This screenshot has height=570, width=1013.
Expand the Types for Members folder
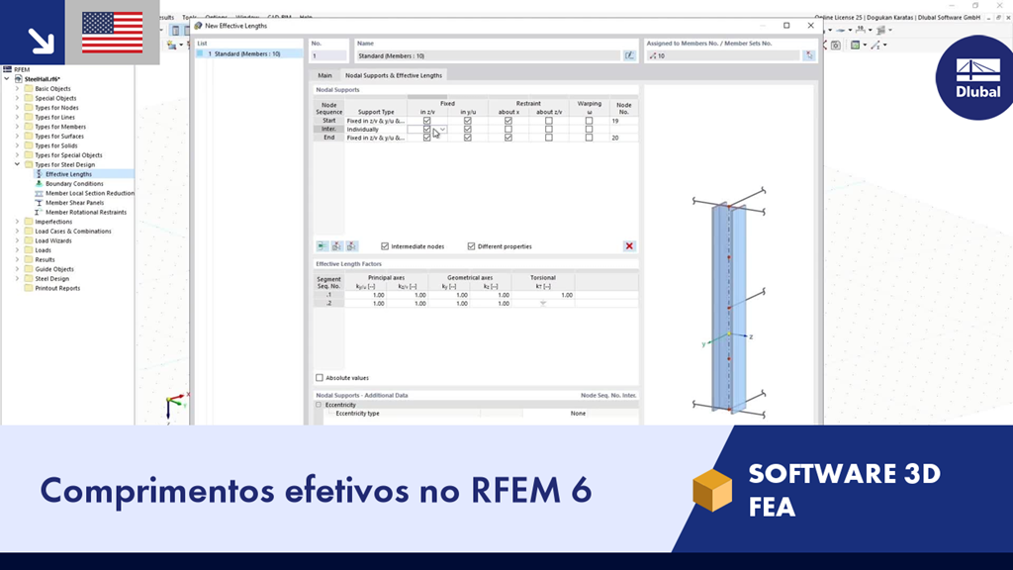coord(18,127)
